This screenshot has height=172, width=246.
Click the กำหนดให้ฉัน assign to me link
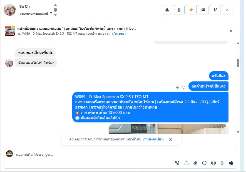153,139
